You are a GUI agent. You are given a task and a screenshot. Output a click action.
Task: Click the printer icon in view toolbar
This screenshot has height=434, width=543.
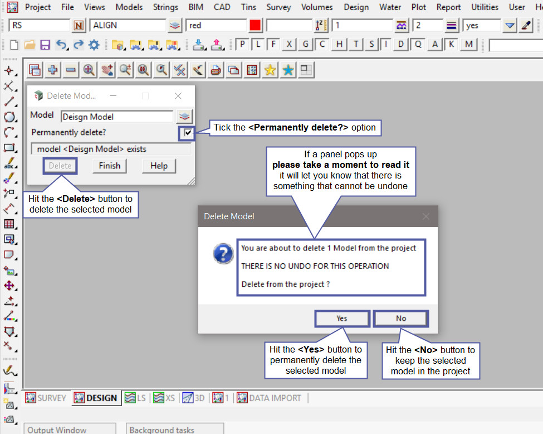(x=216, y=70)
